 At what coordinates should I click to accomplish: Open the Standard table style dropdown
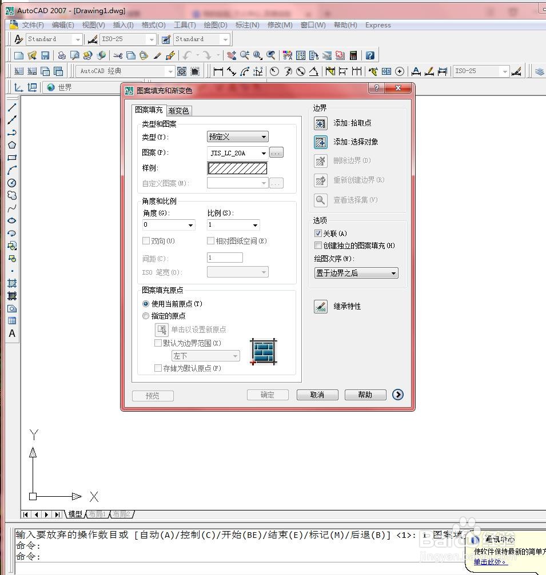point(201,39)
